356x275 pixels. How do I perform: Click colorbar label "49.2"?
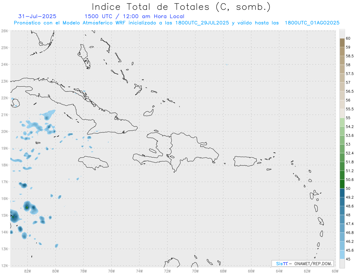(x=349, y=197)
